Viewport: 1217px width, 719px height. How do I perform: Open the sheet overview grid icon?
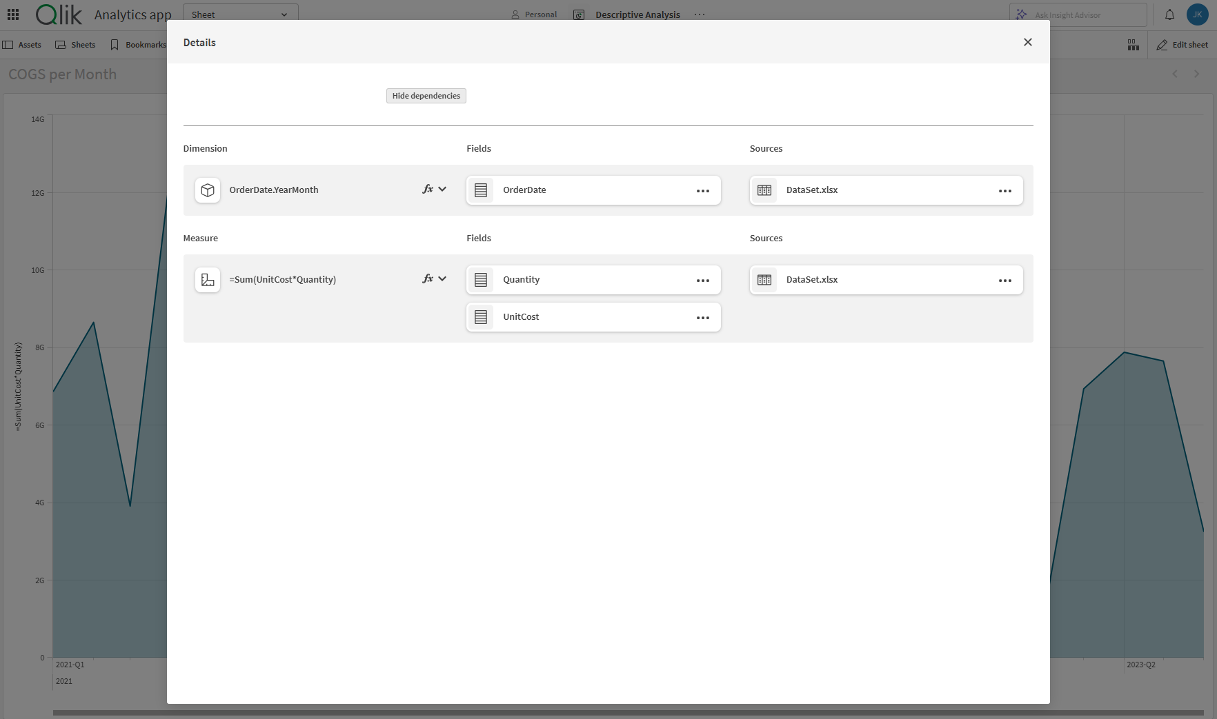[x=1133, y=44]
